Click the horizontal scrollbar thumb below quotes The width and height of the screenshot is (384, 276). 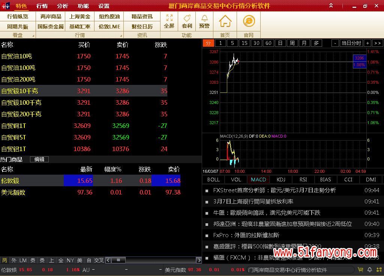pos(118,260)
